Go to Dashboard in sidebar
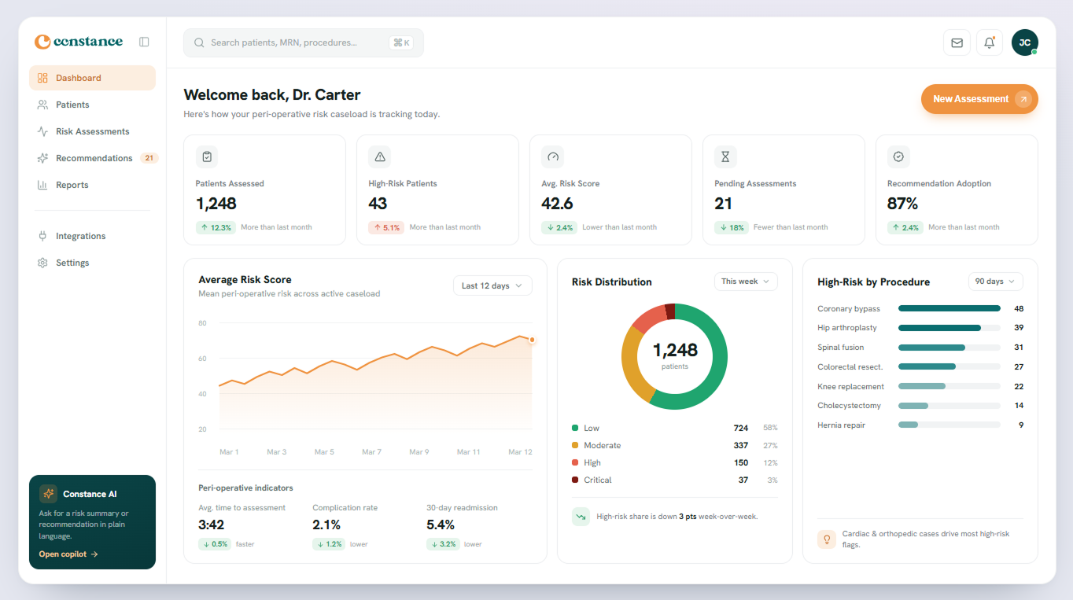Image resolution: width=1073 pixels, height=600 pixels. point(92,78)
